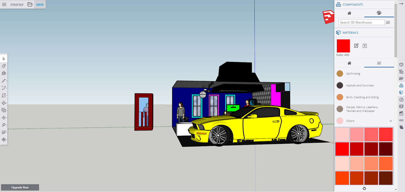405x192 pixels.
Task: Open Brick, Cladding and Siding category
Action: pyautogui.click(x=364, y=97)
